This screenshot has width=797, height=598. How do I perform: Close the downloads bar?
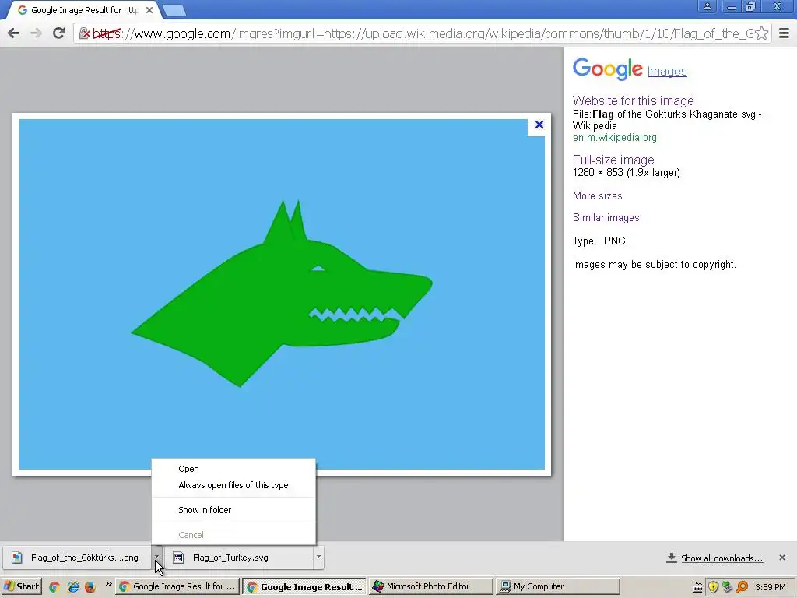[x=781, y=558]
